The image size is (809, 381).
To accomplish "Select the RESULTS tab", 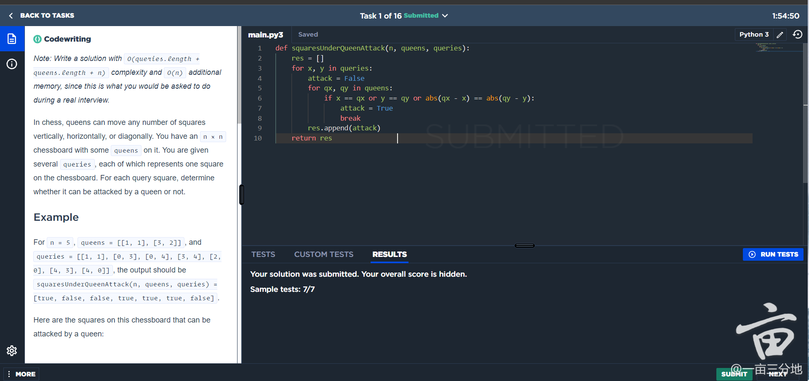I will click(390, 254).
